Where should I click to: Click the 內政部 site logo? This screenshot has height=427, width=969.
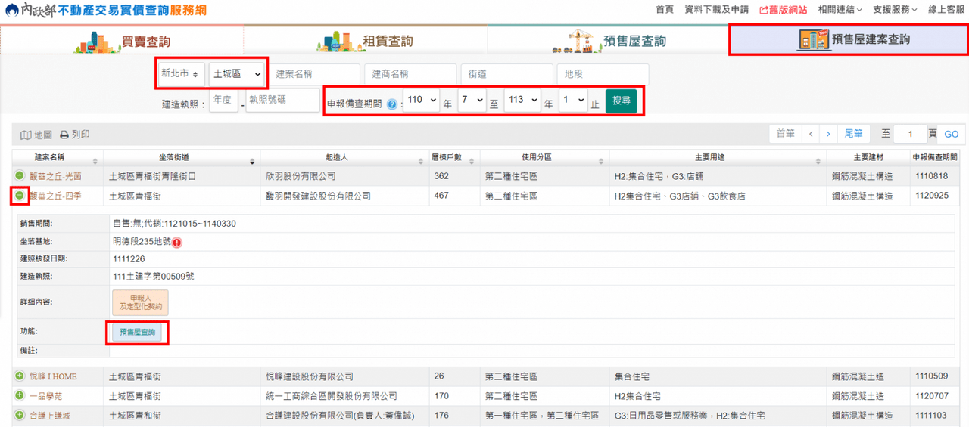(105, 11)
